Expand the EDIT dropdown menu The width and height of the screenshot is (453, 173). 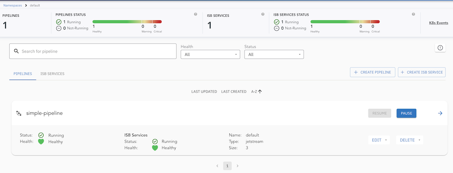click(379, 140)
